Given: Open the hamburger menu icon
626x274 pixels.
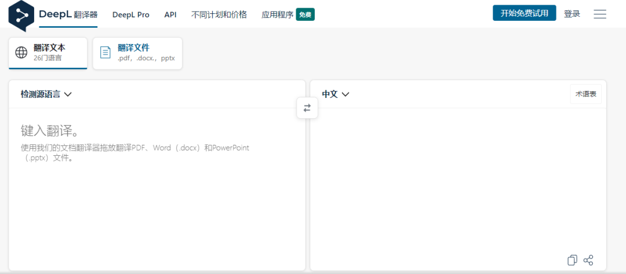Looking at the screenshot, I should 600,14.
